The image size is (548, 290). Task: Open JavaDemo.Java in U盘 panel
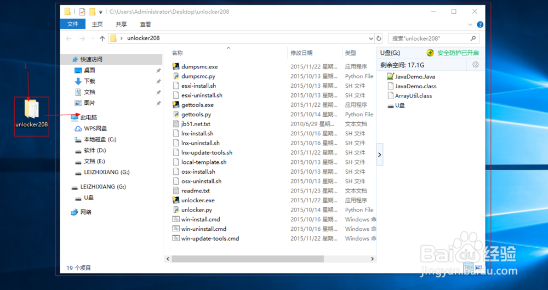(411, 77)
